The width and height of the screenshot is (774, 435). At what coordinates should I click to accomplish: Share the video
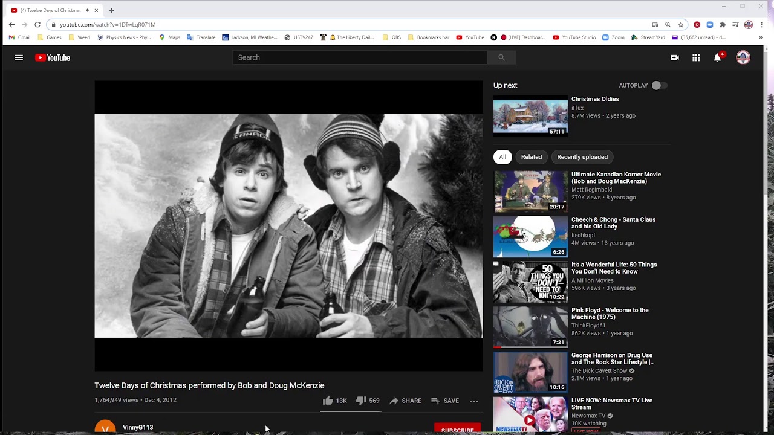coord(405,401)
